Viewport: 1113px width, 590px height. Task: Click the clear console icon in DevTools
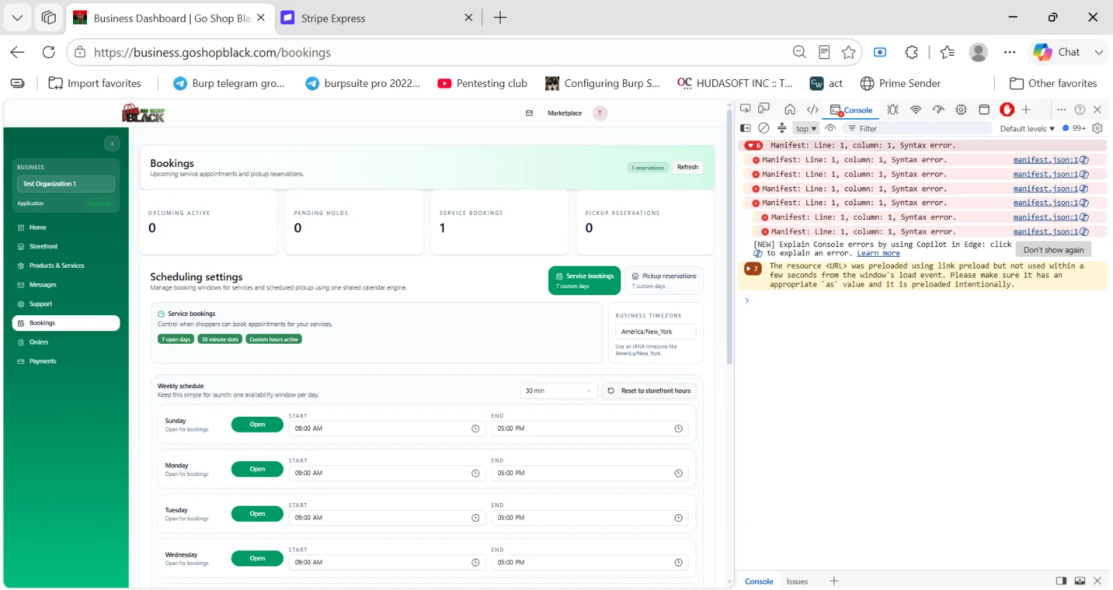[x=764, y=128]
